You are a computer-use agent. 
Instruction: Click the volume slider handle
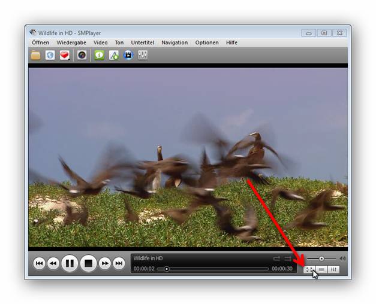(x=321, y=259)
